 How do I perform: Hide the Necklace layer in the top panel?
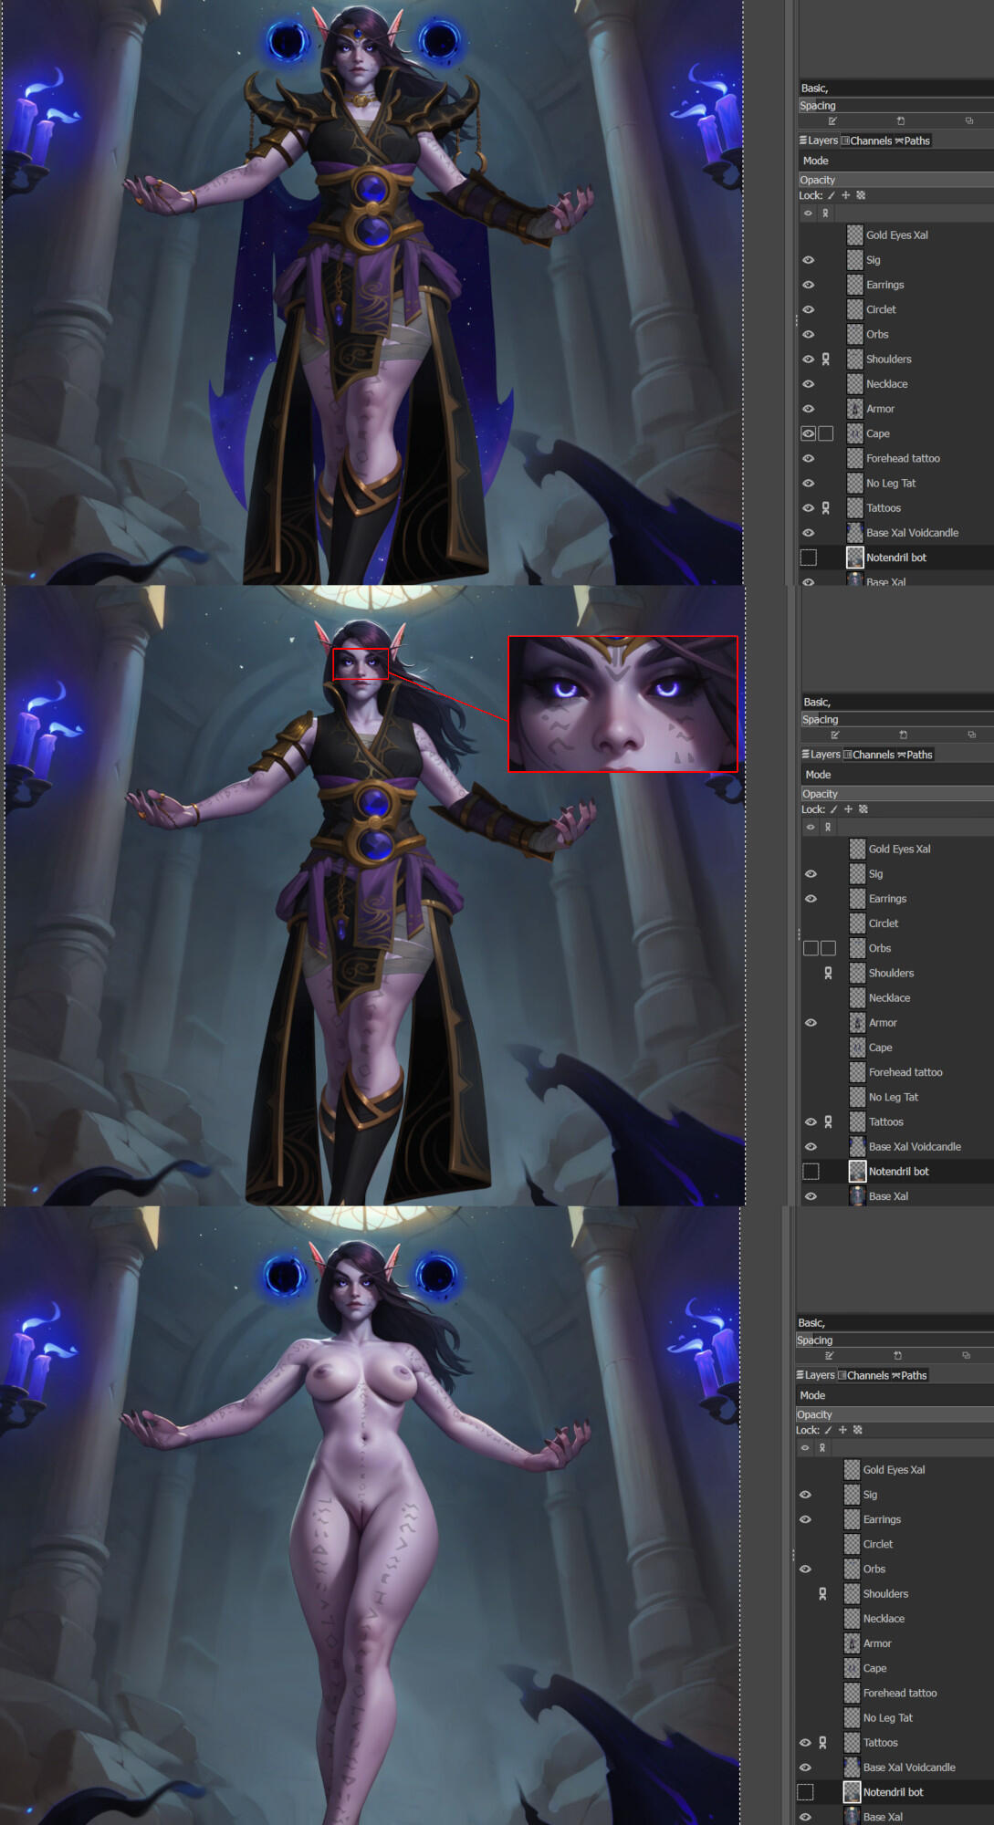(808, 384)
